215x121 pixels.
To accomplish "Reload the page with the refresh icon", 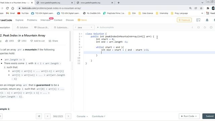I will (x=7, y=8).
